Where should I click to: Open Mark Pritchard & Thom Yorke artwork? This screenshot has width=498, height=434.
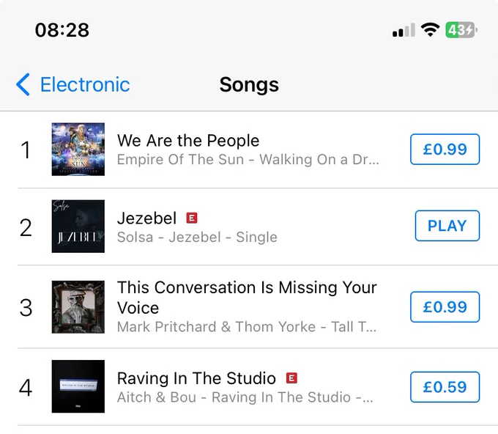tap(78, 307)
